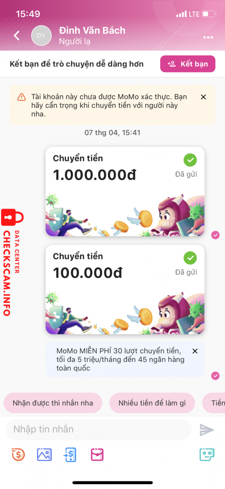Go back with the left arrow
Image resolution: width=225 pixels, height=489 pixels.
click(17, 35)
